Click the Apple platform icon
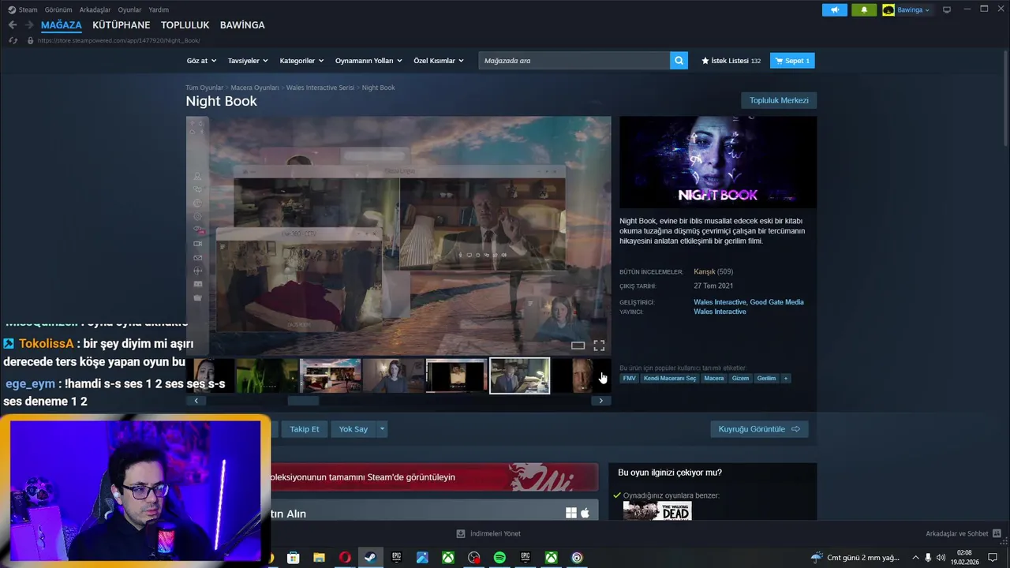The width and height of the screenshot is (1010, 568). 585,513
